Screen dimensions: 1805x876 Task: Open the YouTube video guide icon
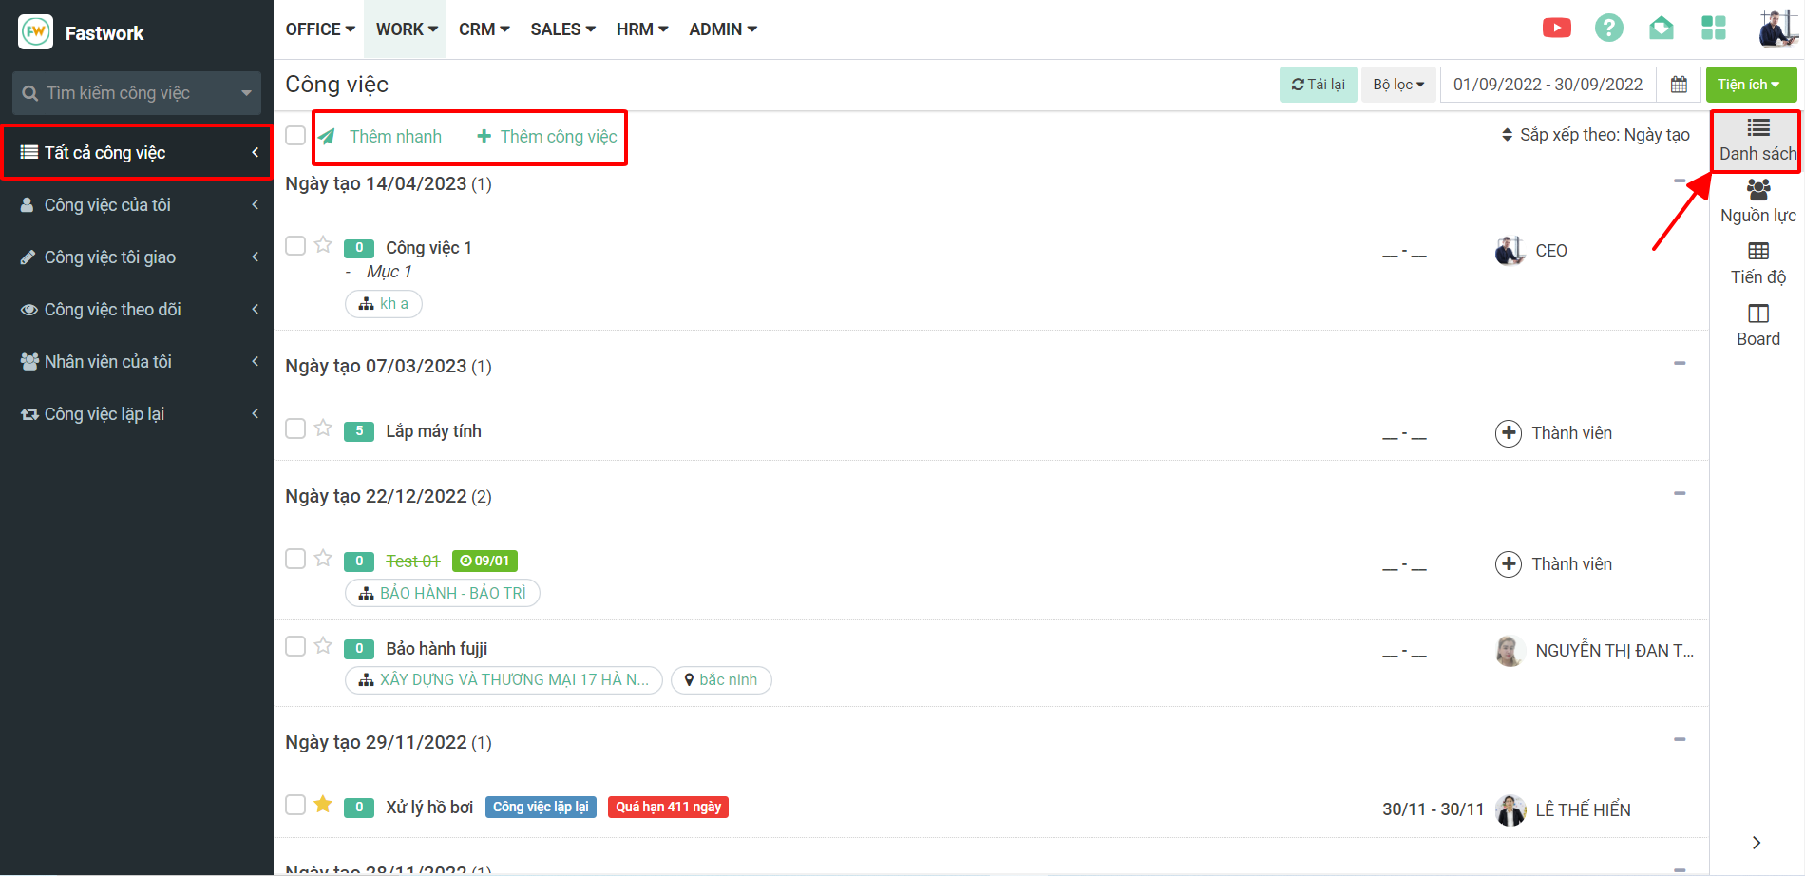click(x=1556, y=29)
